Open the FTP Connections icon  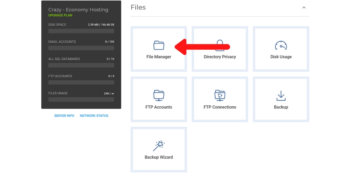(x=220, y=96)
